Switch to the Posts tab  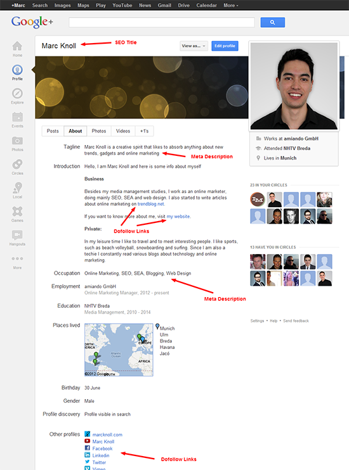[53, 131]
